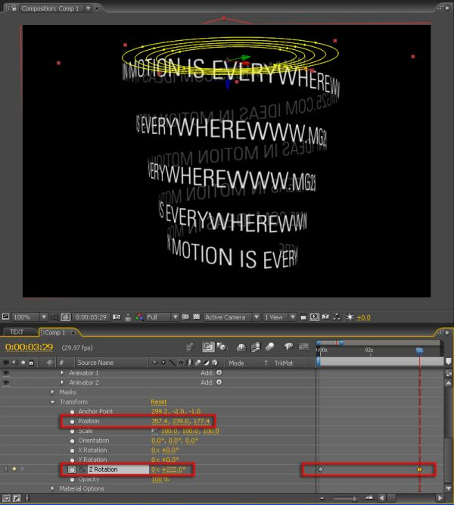Screen dimensions: 454x505
Task: Toggle stopwatch for Z Rotation
Action: point(72,469)
